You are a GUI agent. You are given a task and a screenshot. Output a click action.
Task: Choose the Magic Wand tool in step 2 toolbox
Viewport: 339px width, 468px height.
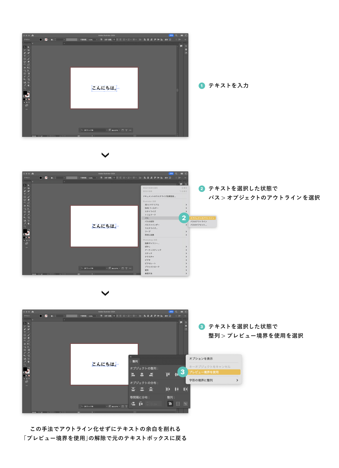(x=25, y=188)
